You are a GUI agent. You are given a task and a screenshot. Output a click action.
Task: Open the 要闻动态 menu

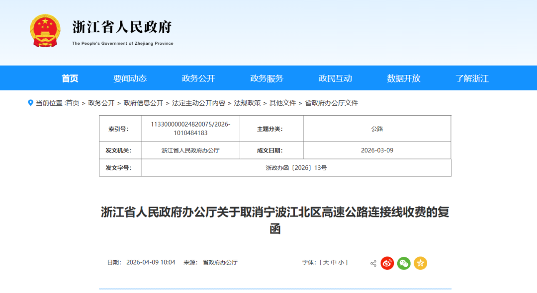[130, 78]
